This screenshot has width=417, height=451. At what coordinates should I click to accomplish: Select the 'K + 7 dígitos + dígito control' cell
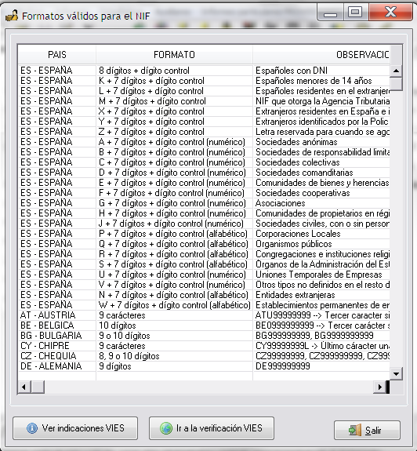(175, 81)
